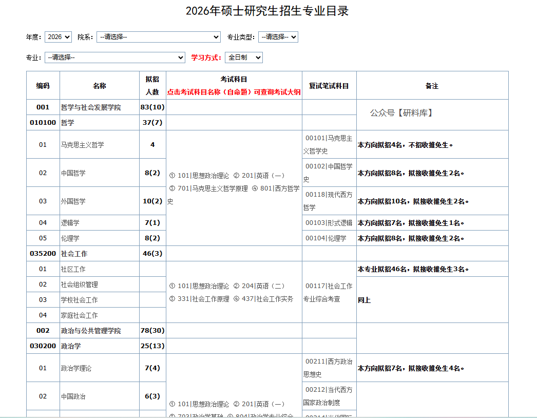Click retest subject 00103 形式逻辑
537x418 pixels.
click(x=329, y=223)
